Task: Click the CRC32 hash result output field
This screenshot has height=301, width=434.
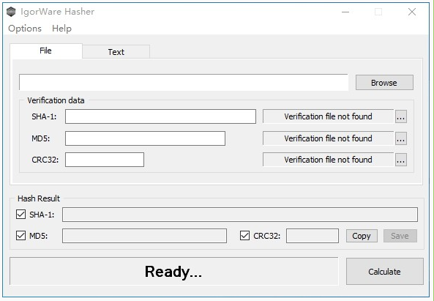Action: (313, 236)
